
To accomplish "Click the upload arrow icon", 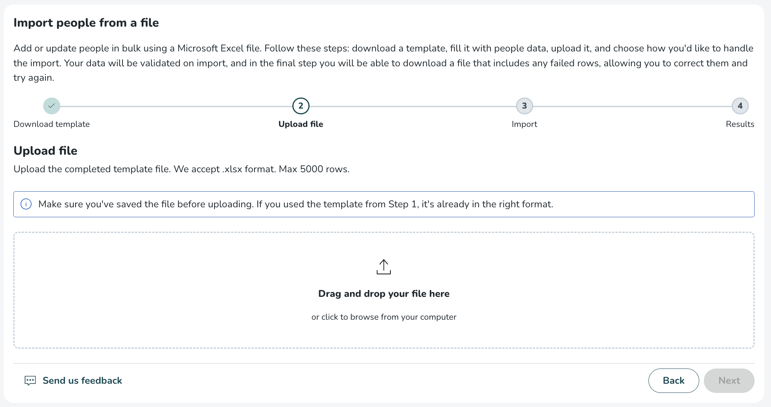I will click(384, 267).
